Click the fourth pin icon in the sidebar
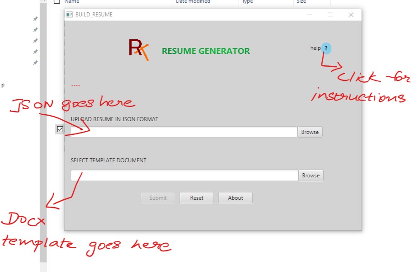This screenshot has width=416, height=272. point(35,52)
